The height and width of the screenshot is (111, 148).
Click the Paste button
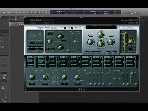[x=51, y=23]
